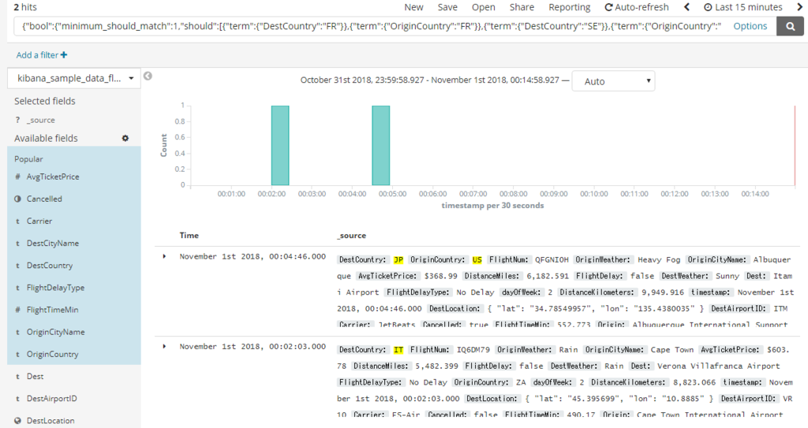The height and width of the screenshot is (428, 808).
Task: Click the number type icon of AvgTicketPrice
Action: coord(17,177)
